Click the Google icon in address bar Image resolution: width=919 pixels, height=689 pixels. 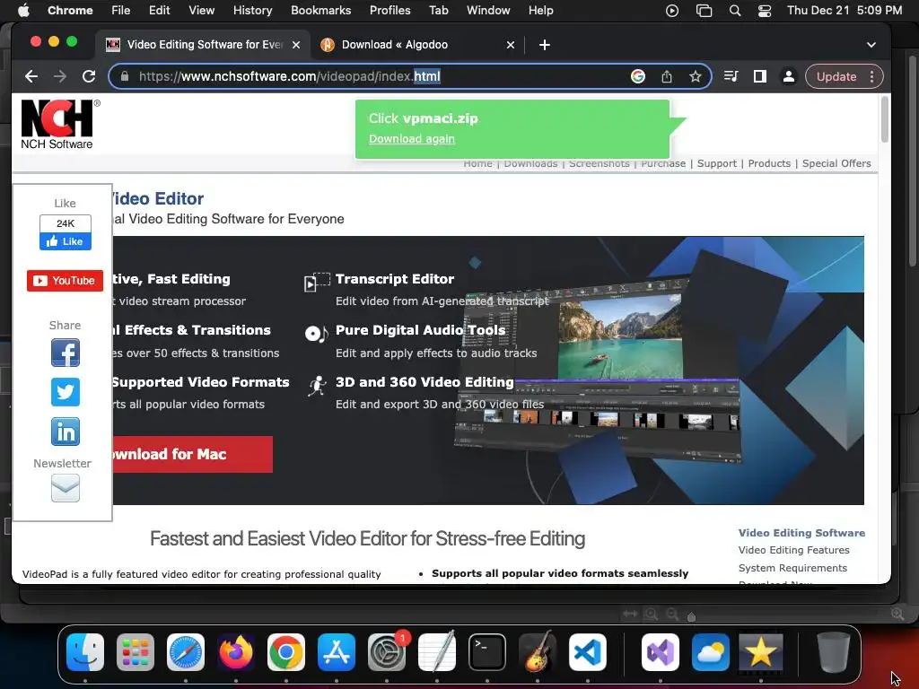[638, 76]
